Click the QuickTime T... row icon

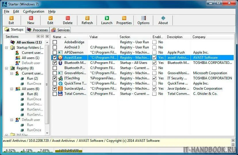[x=60, y=83]
